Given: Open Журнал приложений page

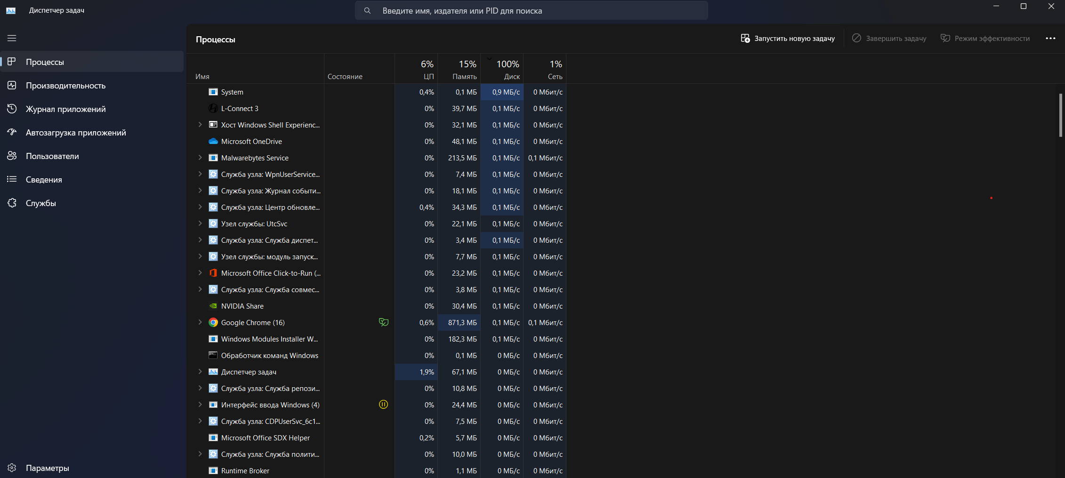Looking at the screenshot, I should coord(92,109).
